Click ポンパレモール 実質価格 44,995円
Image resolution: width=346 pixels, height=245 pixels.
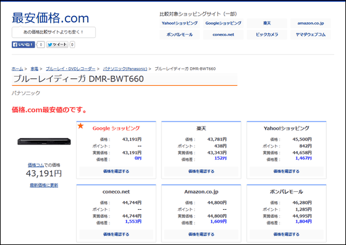point(302,216)
